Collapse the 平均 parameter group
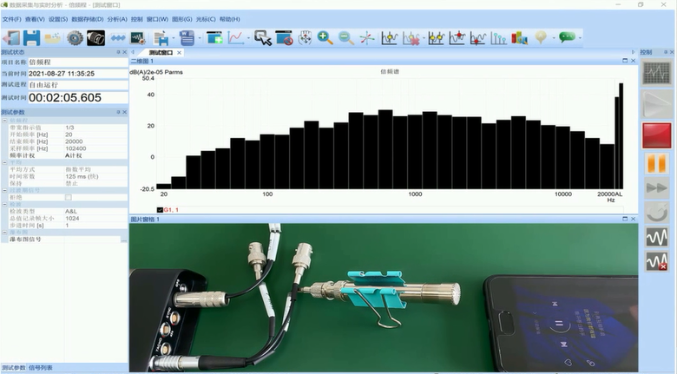 tap(4, 162)
